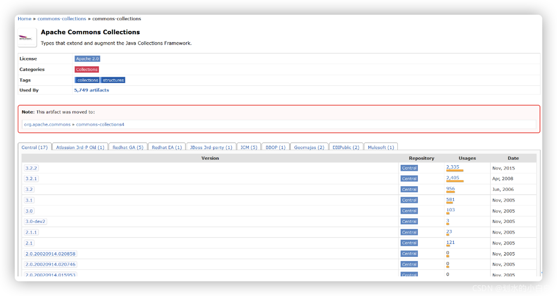
Task: Click Central badge in 3.0-dev2 row
Action: point(409,222)
